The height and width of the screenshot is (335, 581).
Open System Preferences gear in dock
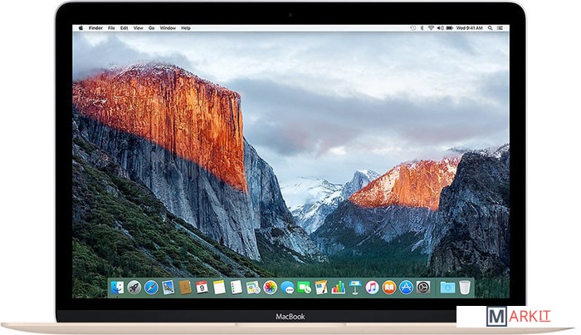[423, 287]
